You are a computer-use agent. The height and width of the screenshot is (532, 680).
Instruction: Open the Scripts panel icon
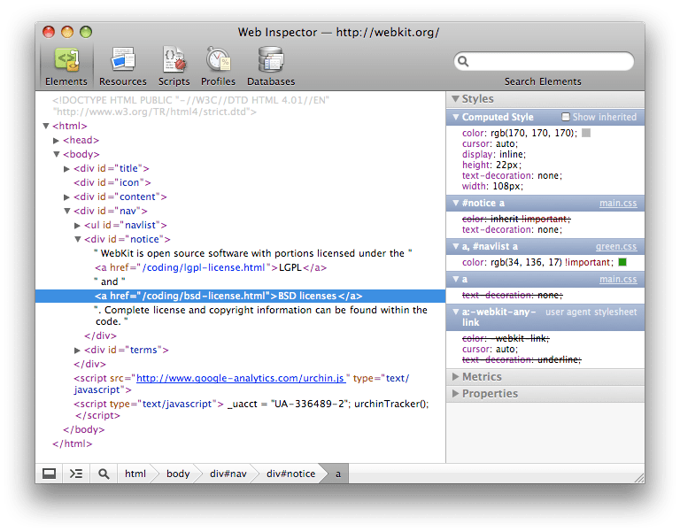(x=174, y=60)
